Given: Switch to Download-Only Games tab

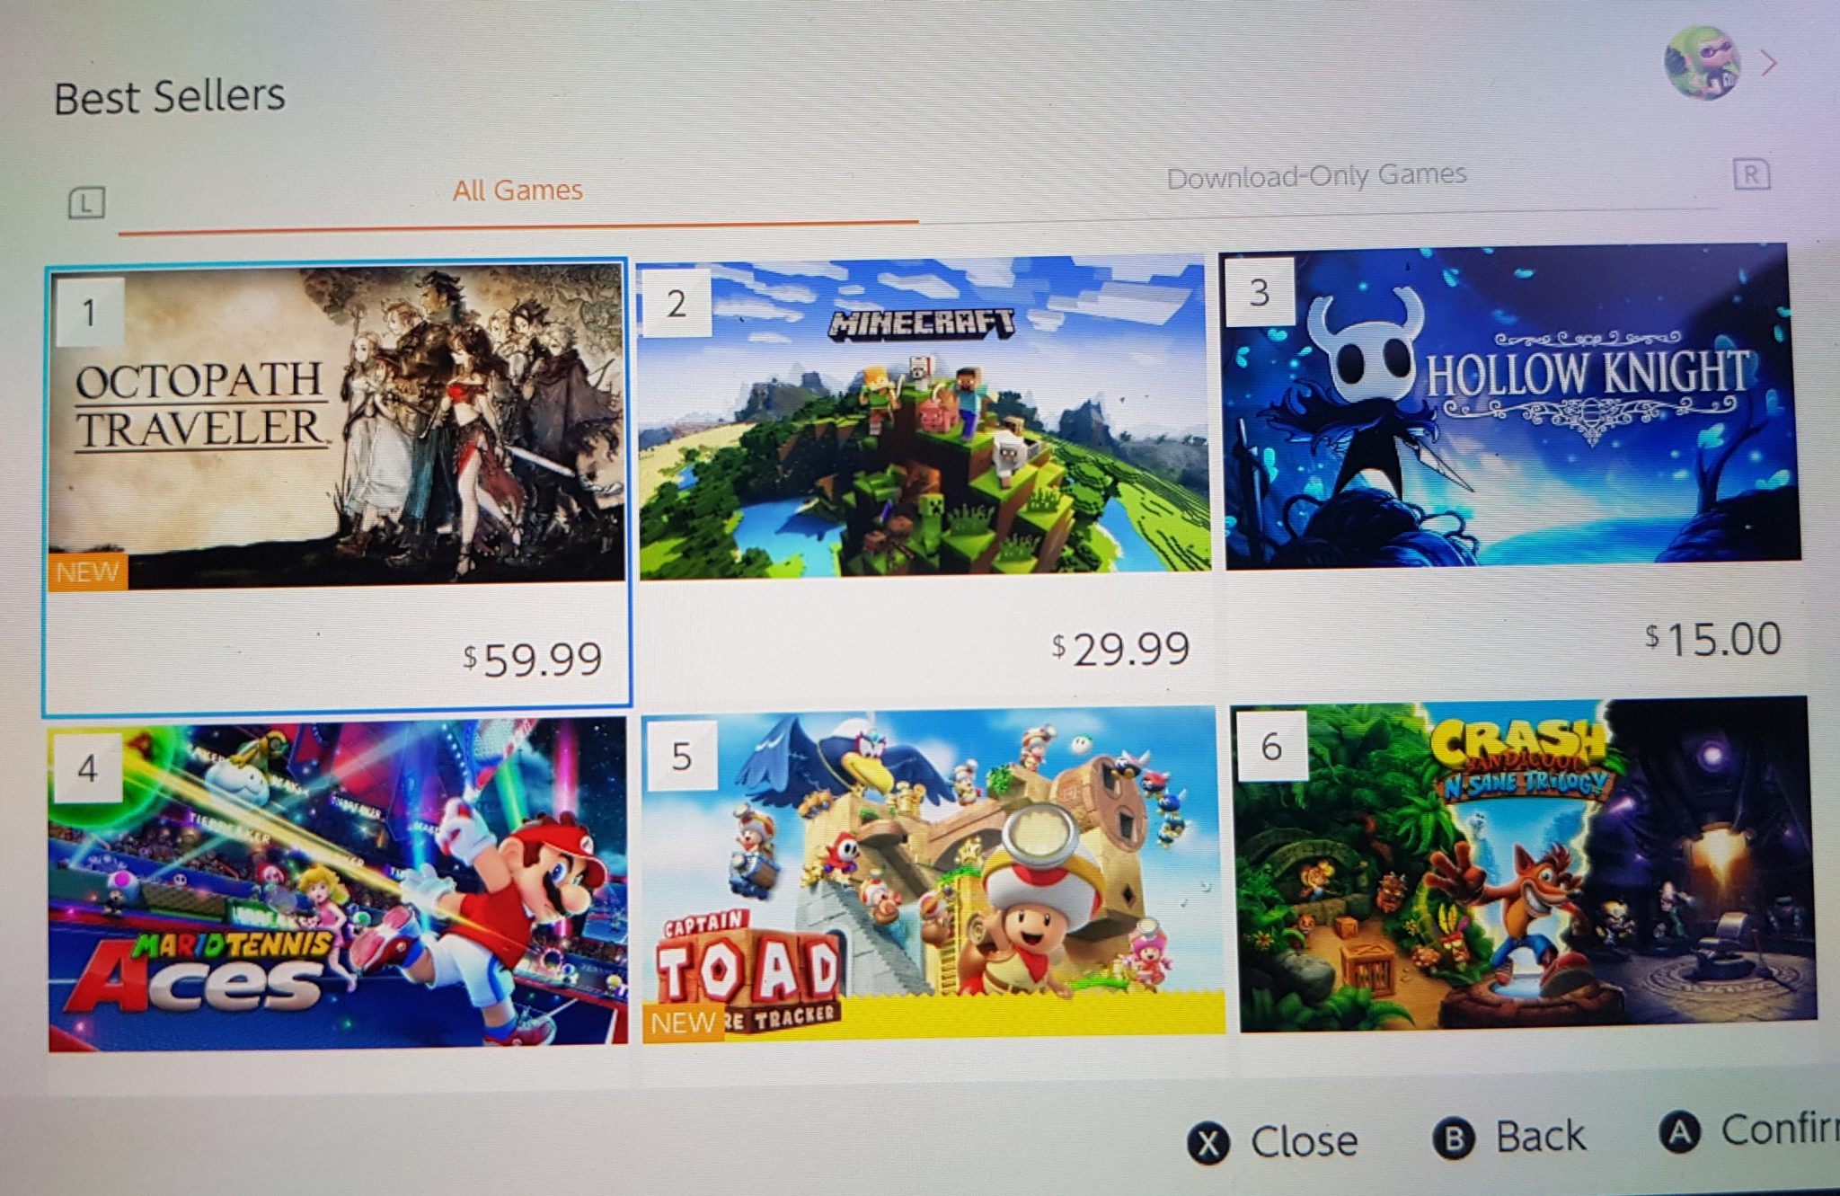Looking at the screenshot, I should (x=1316, y=175).
